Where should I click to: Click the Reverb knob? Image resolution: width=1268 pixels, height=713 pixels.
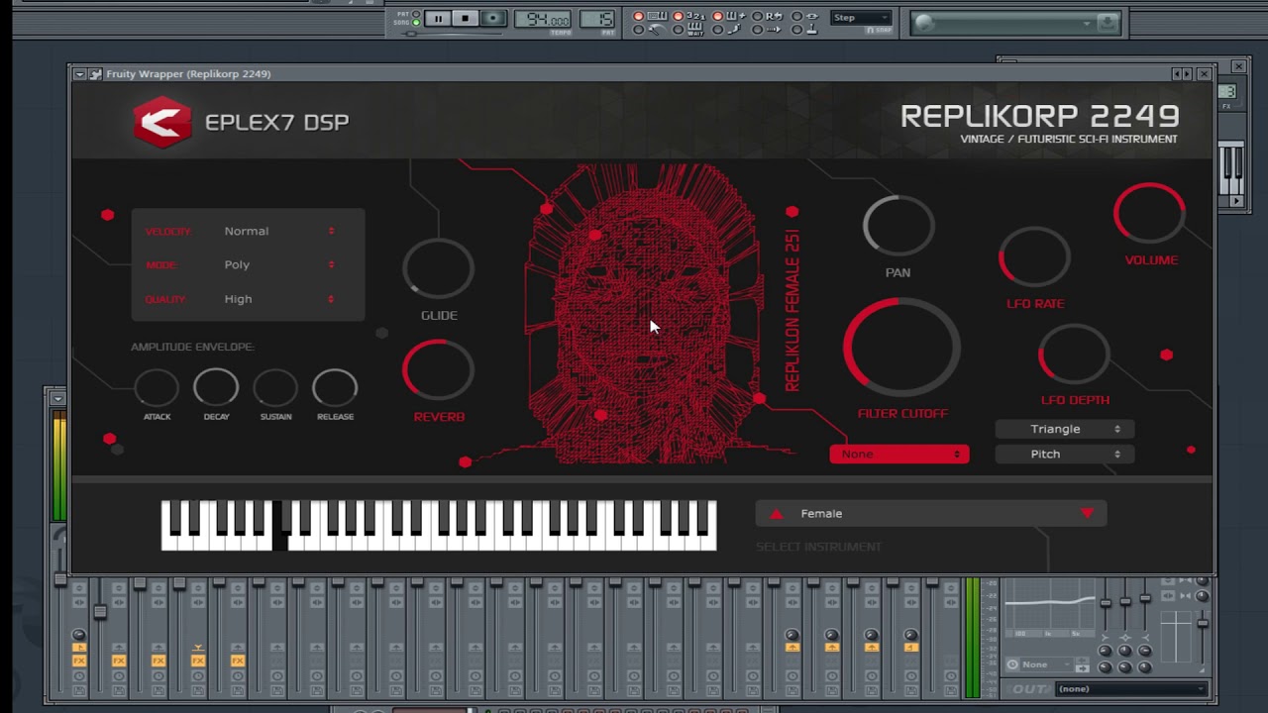438,370
